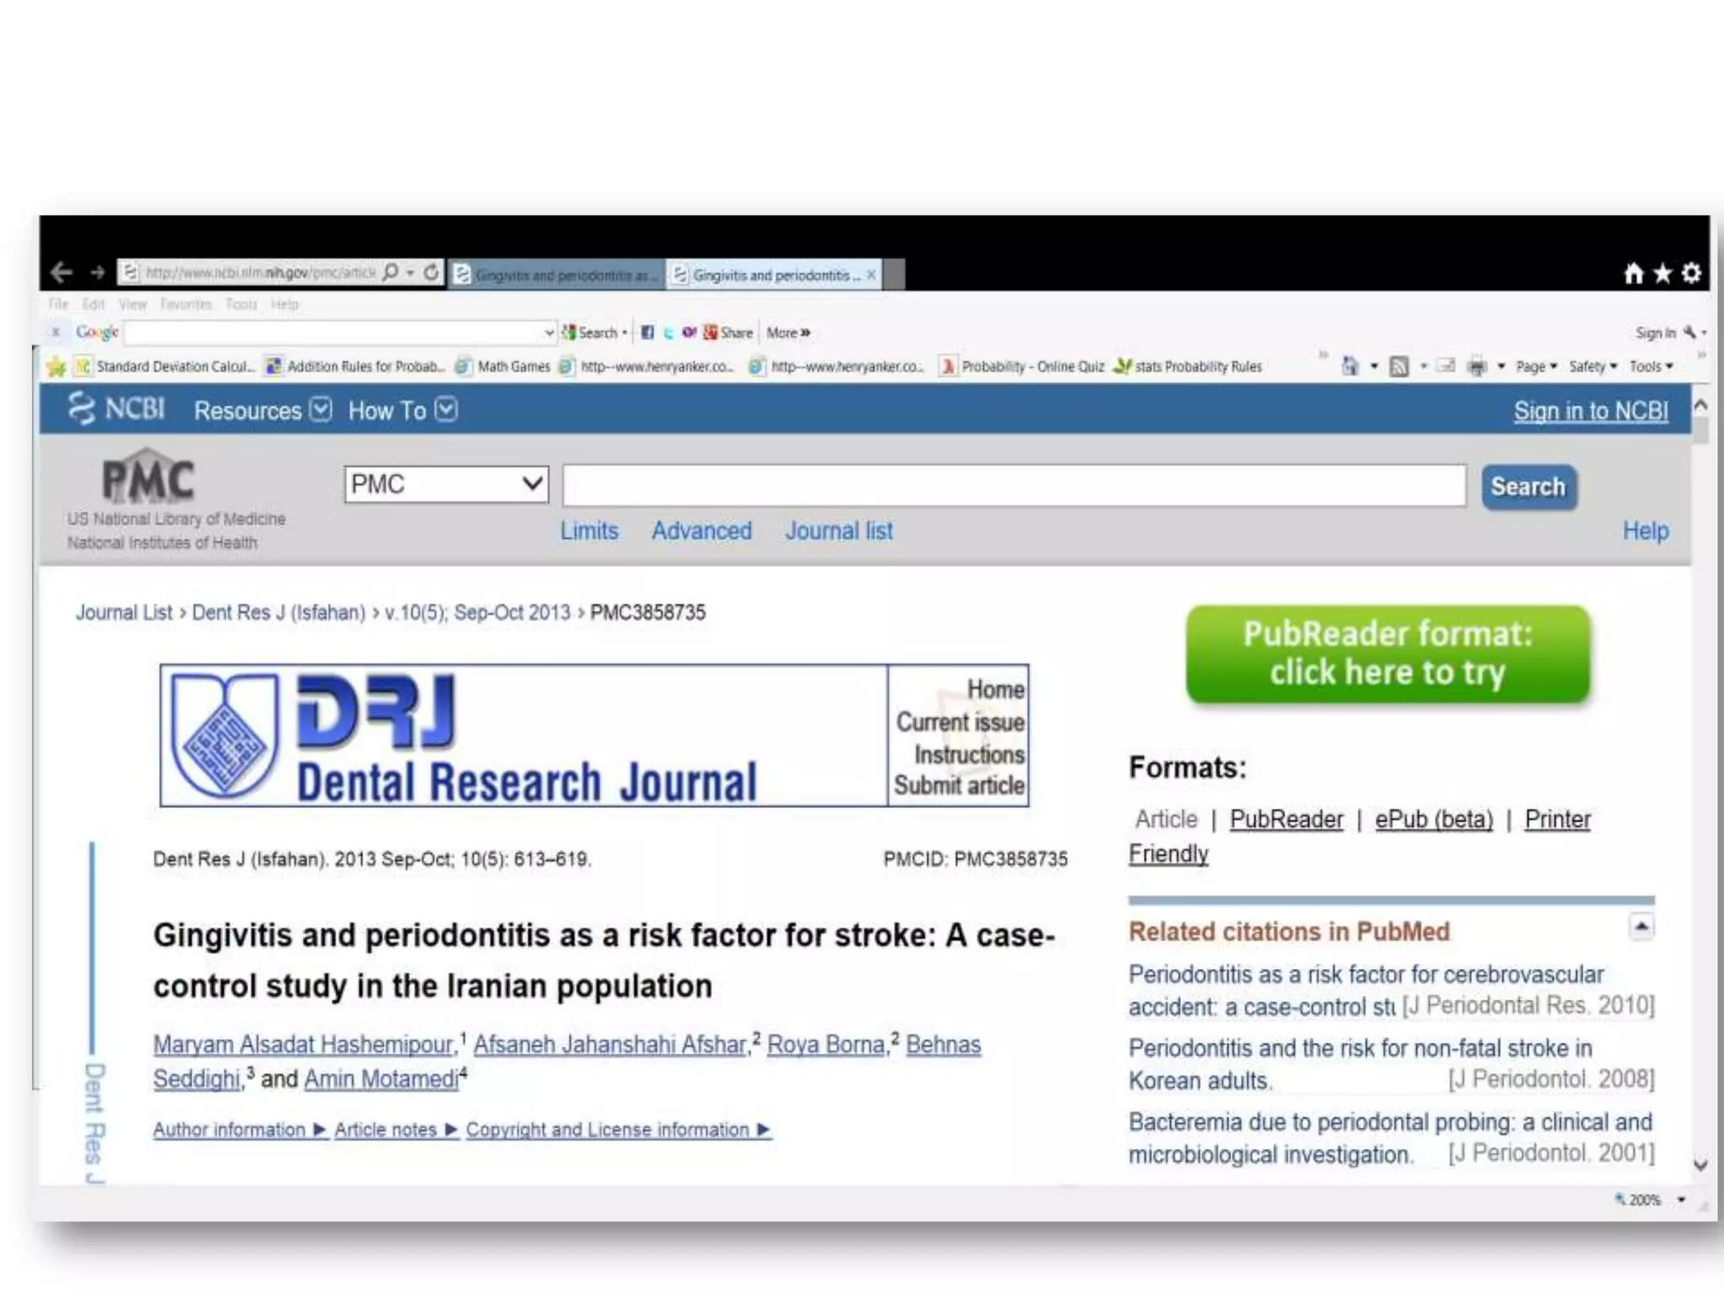1724x1293 pixels.
Task: Open the browser settings gear
Action: pos(1691,274)
